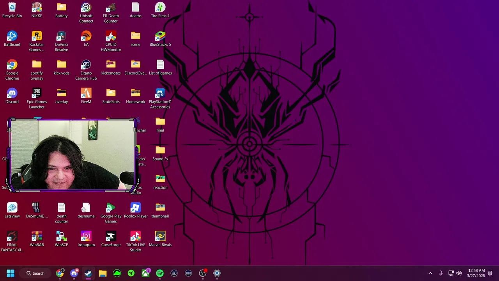Image resolution: width=499 pixels, height=281 pixels.
Task: Select the Rockstar Games desktop icon
Action: click(37, 41)
